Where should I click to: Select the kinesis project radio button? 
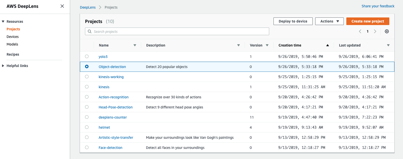pos(87,87)
